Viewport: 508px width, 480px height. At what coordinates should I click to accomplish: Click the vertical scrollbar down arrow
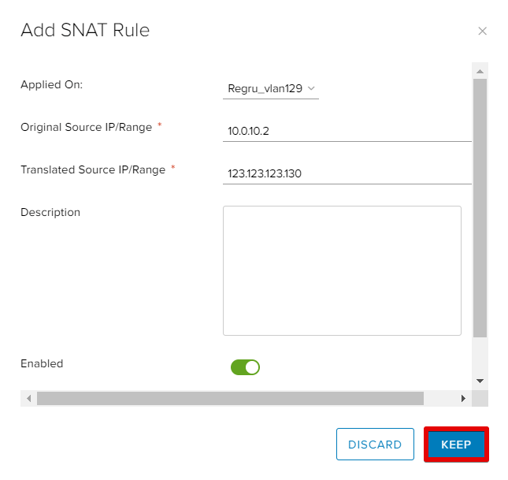point(480,381)
